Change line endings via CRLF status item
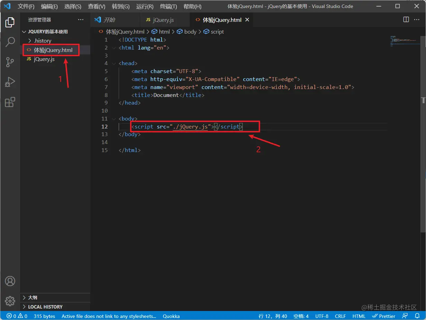This screenshot has height=320, width=426. (x=341, y=316)
